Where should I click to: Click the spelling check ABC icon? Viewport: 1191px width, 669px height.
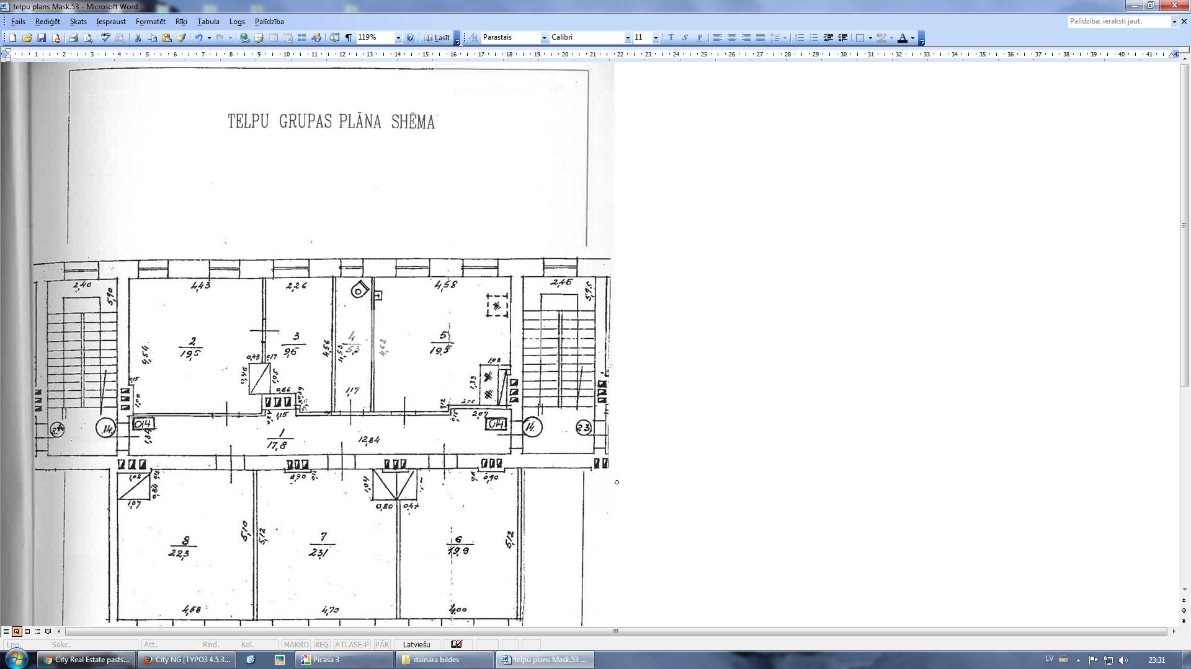[105, 38]
